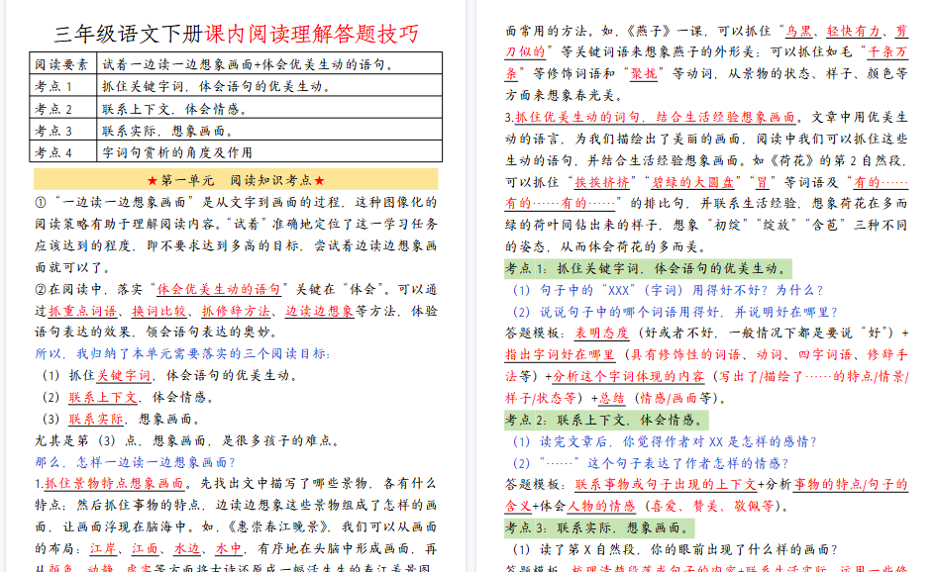The width and height of the screenshot is (935, 572).
Task: Click the red underlined word 乌黑 on the right page
Action: pos(798,31)
